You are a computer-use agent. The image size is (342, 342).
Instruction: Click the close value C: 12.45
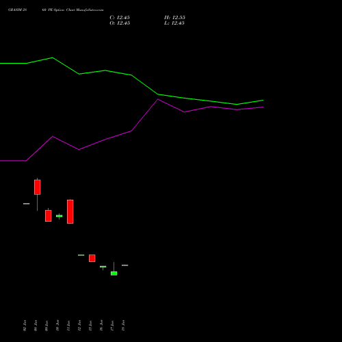[120, 18]
